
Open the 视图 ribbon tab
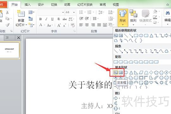116,4
